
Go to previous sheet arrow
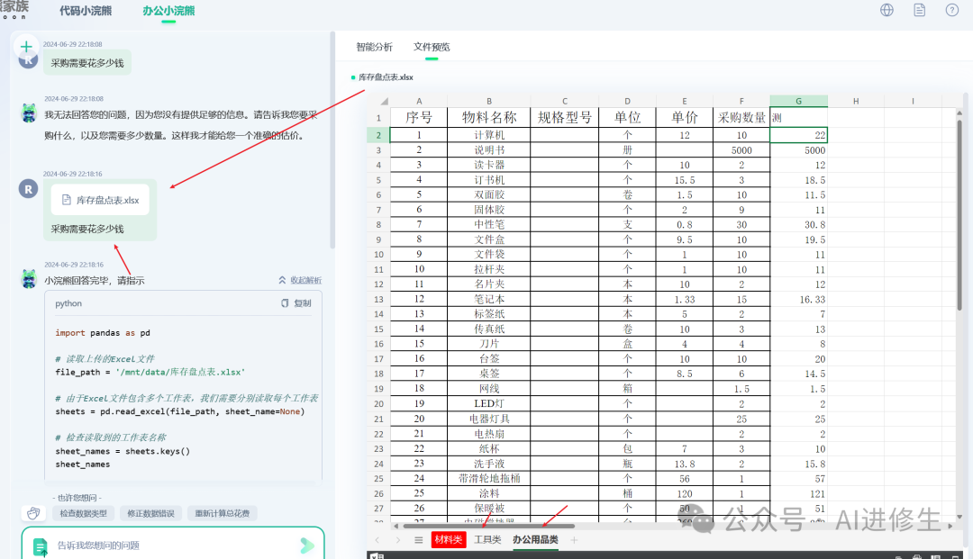(377, 540)
